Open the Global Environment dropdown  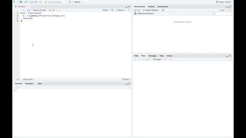click(x=145, y=14)
